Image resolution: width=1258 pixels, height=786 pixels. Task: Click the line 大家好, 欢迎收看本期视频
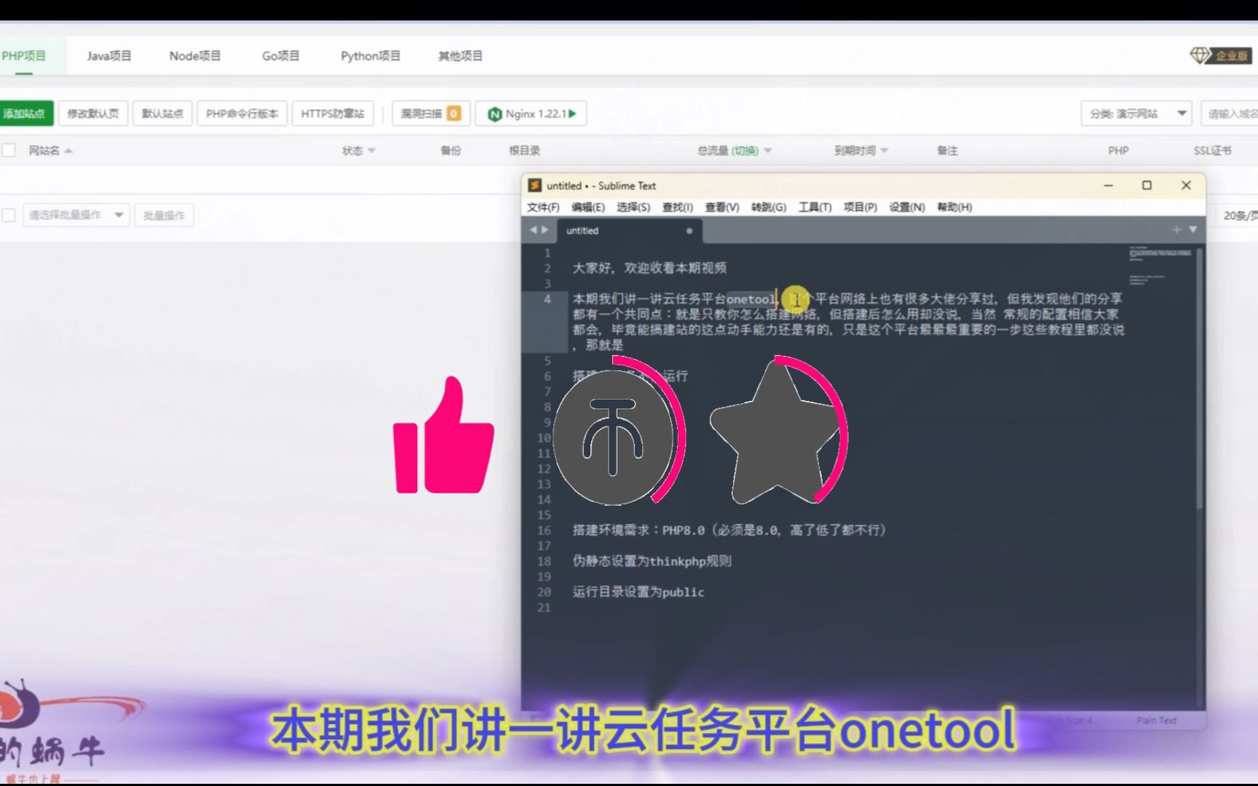649,268
